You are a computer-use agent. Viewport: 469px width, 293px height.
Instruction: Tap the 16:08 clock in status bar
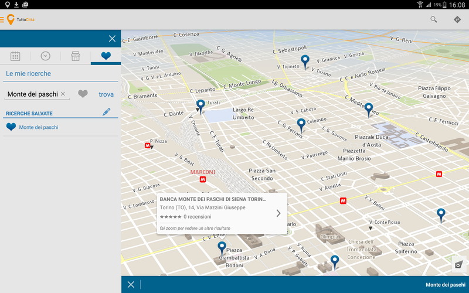457,5
